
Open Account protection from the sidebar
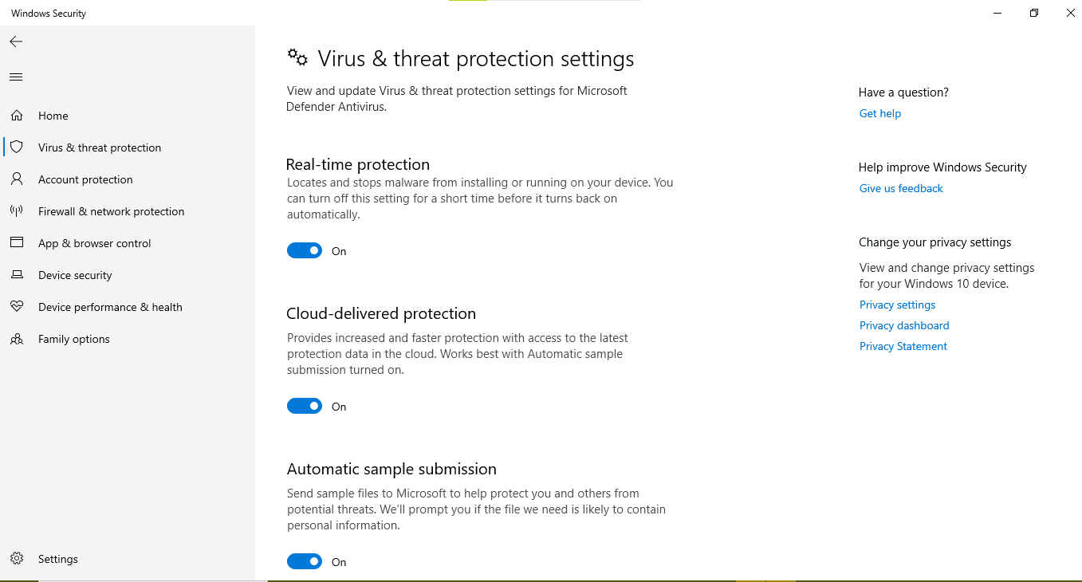click(x=85, y=179)
